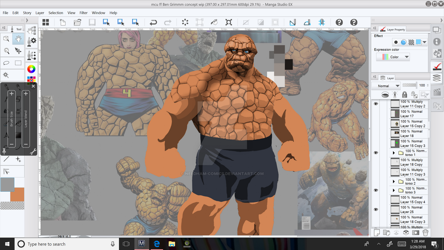The height and width of the screenshot is (250, 444).
Task: Expand the torso 1 folder
Action: click(393, 153)
